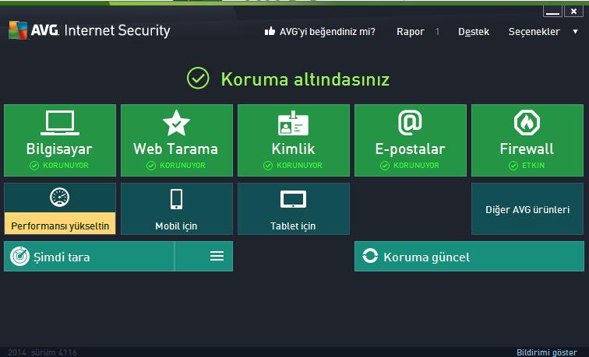Click Bildirimi göster link
The height and width of the screenshot is (357, 589).
547,352
